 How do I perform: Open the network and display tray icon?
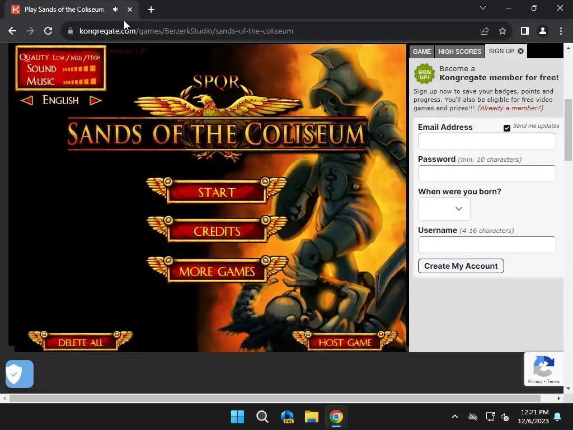click(x=490, y=417)
